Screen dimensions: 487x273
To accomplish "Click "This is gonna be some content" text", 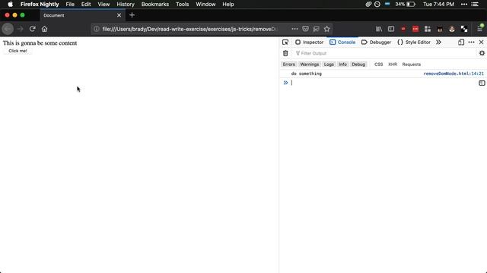I will [x=40, y=43].
